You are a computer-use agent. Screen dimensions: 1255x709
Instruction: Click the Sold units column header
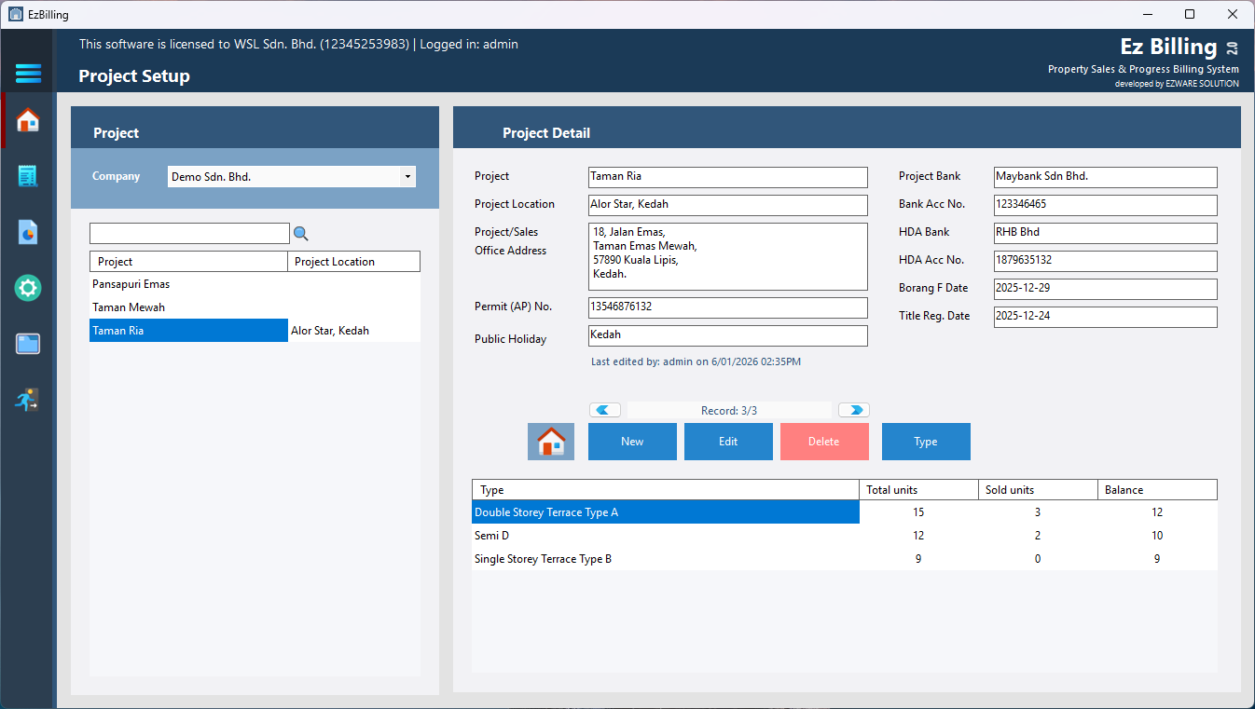[x=1038, y=490]
